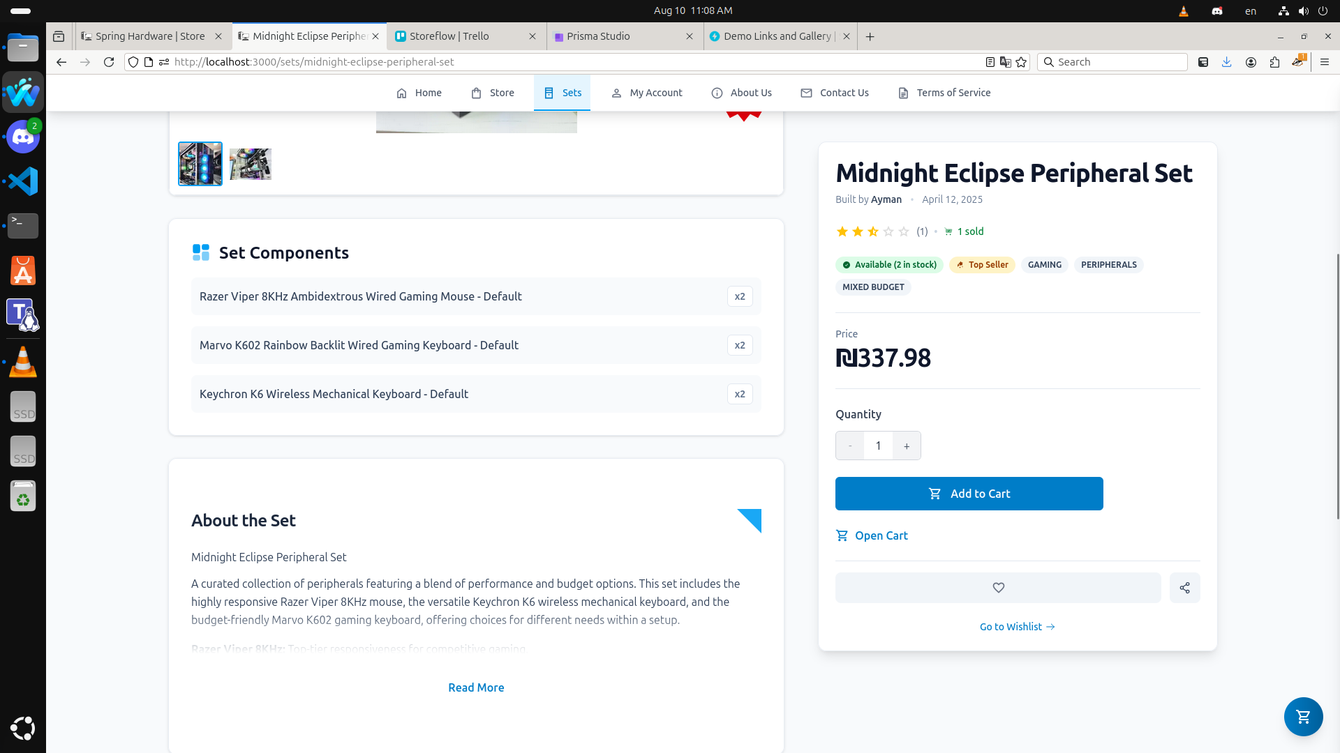The image size is (1340, 753).
Task: Open the Trash in the dock
Action: click(23, 496)
